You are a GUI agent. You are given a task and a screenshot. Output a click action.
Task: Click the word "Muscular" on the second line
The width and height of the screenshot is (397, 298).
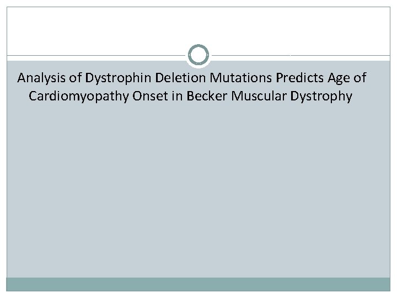pos(244,97)
